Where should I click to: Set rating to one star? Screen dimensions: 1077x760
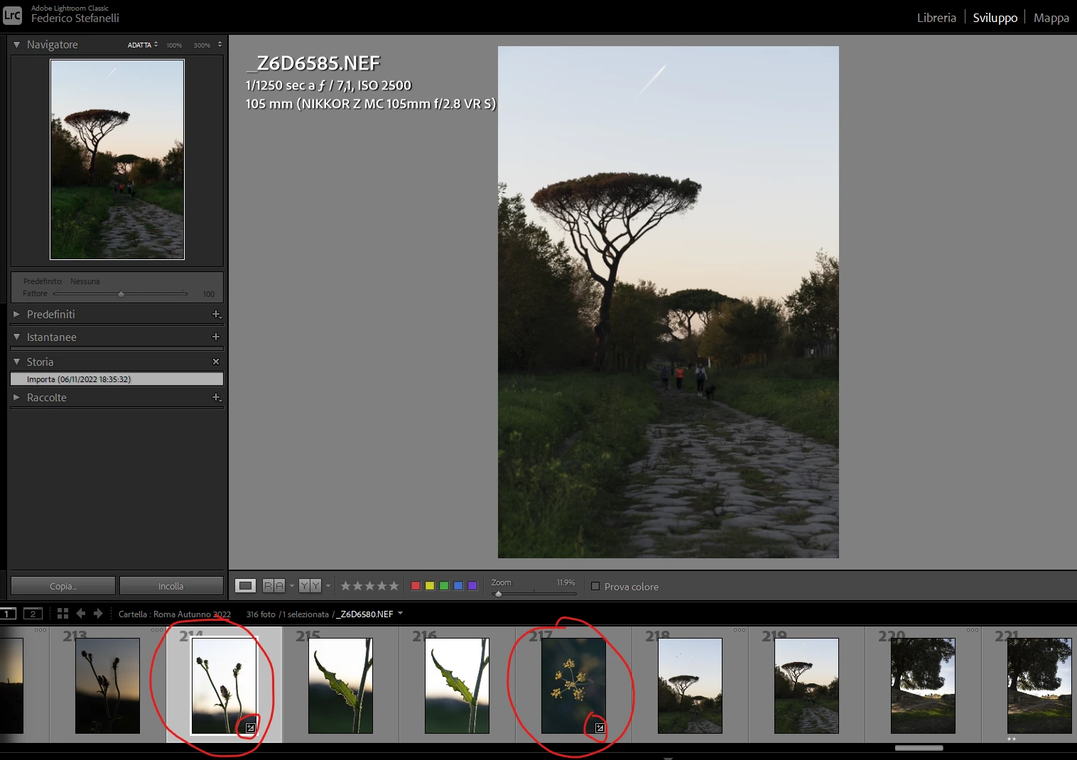346,586
